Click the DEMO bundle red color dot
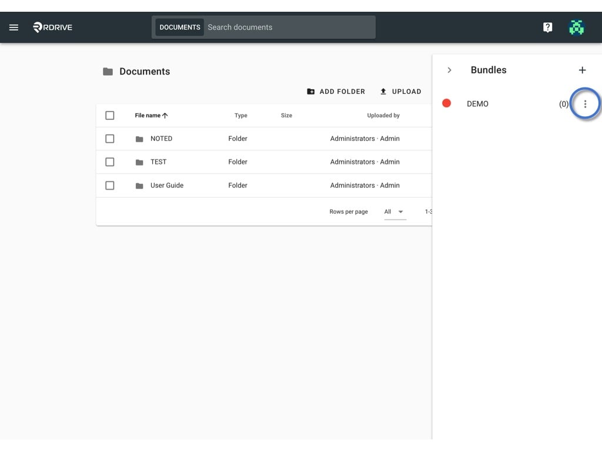Screen dimensions: 602x451 coord(446,103)
